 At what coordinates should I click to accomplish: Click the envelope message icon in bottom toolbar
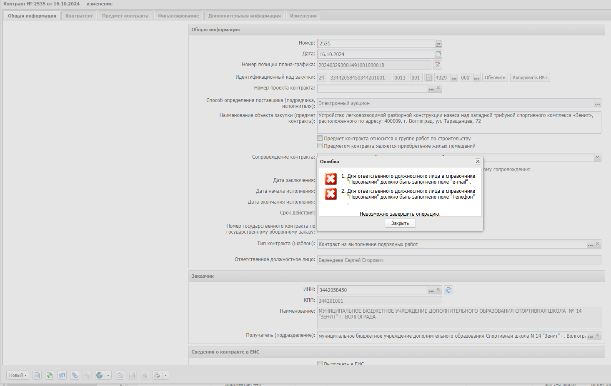(x=120, y=375)
